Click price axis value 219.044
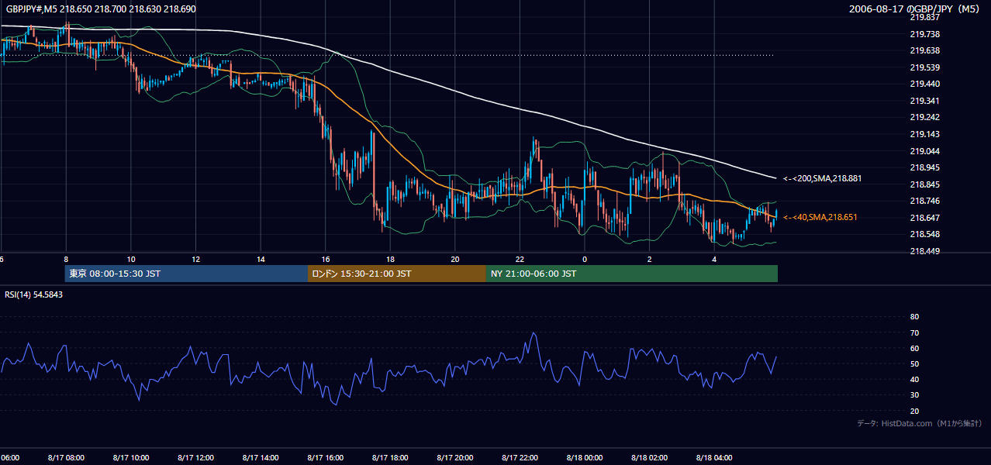This screenshot has height=465, width=991. click(x=924, y=151)
